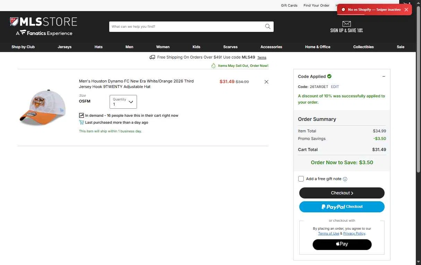The height and width of the screenshot is (265, 421).
Task: Click the Apple Pay button
Action: (342, 244)
